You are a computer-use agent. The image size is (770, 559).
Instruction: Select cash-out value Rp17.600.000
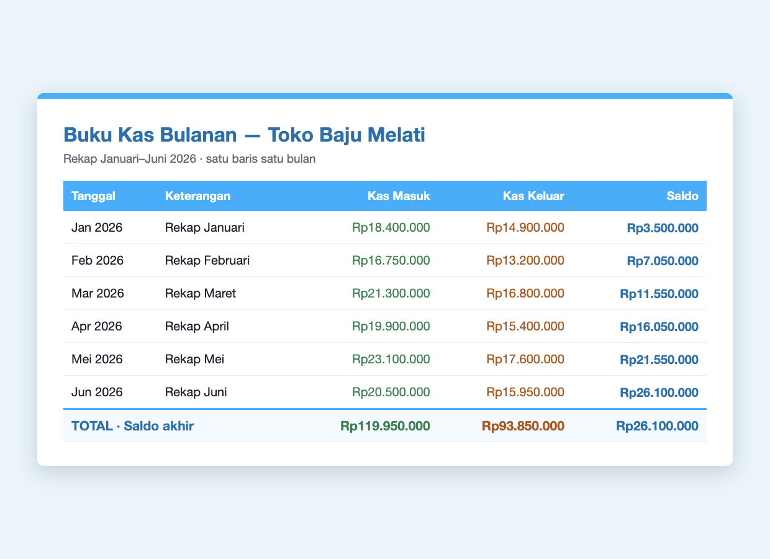click(x=525, y=360)
